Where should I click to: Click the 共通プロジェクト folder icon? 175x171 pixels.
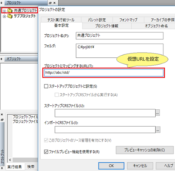click(10, 10)
